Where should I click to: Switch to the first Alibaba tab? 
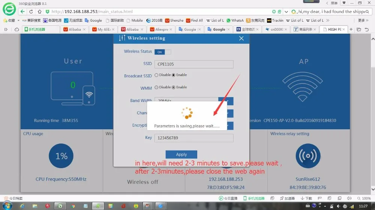74,29
